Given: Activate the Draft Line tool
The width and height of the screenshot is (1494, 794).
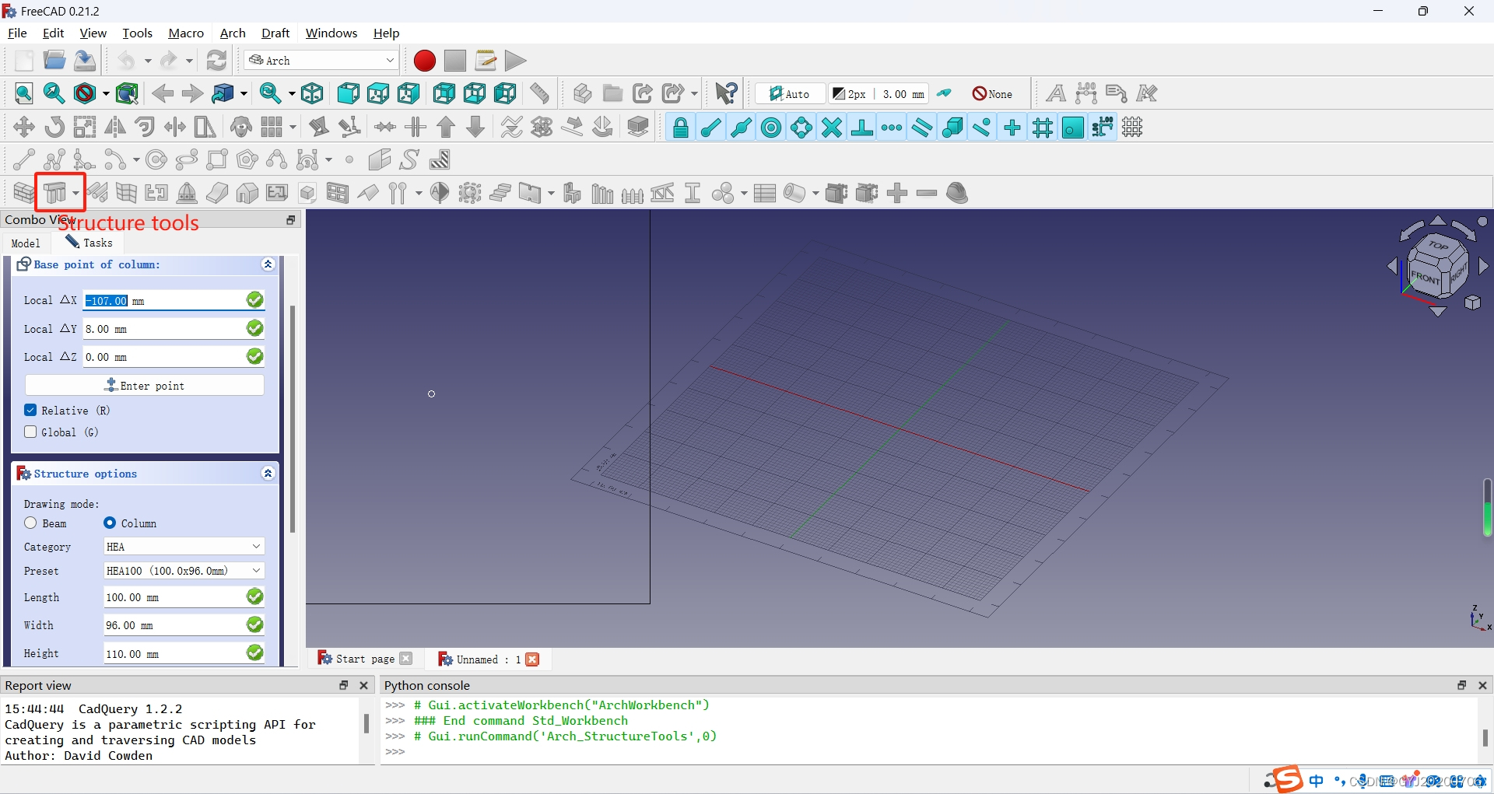Looking at the screenshot, I should coord(23,159).
